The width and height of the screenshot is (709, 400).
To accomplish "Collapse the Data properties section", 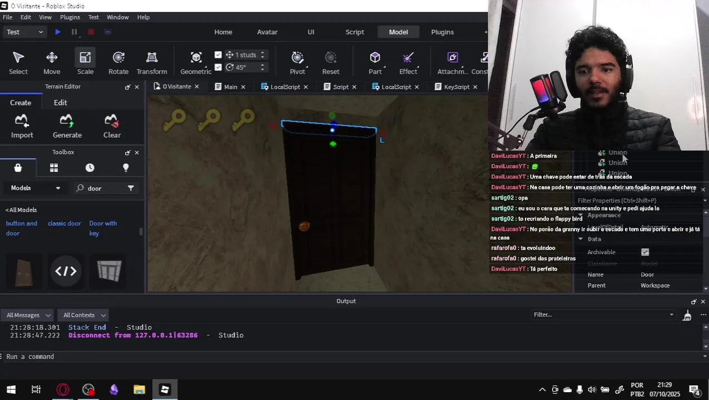I will point(581,239).
